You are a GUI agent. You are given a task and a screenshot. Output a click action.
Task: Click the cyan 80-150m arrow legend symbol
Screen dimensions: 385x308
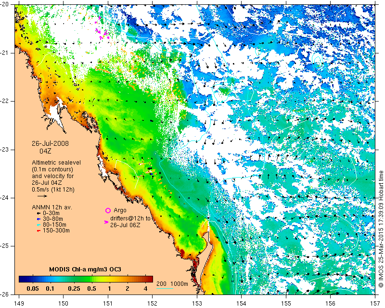[38, 225]
